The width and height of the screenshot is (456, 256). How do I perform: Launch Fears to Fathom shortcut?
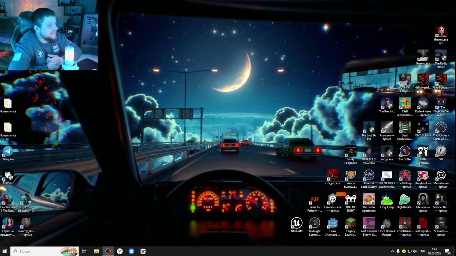315,203
